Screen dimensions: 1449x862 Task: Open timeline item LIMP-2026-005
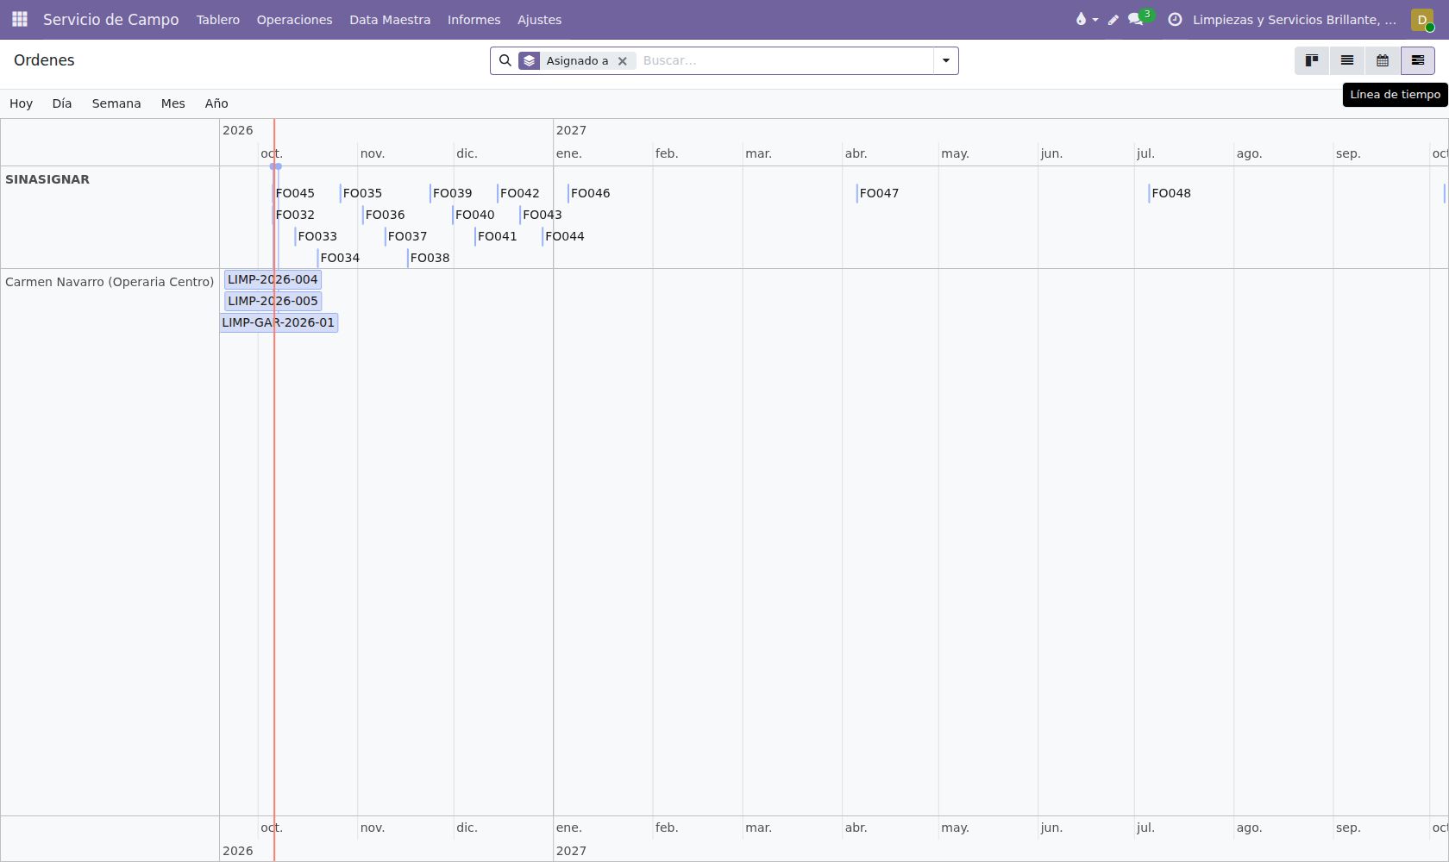pos(273,301)
